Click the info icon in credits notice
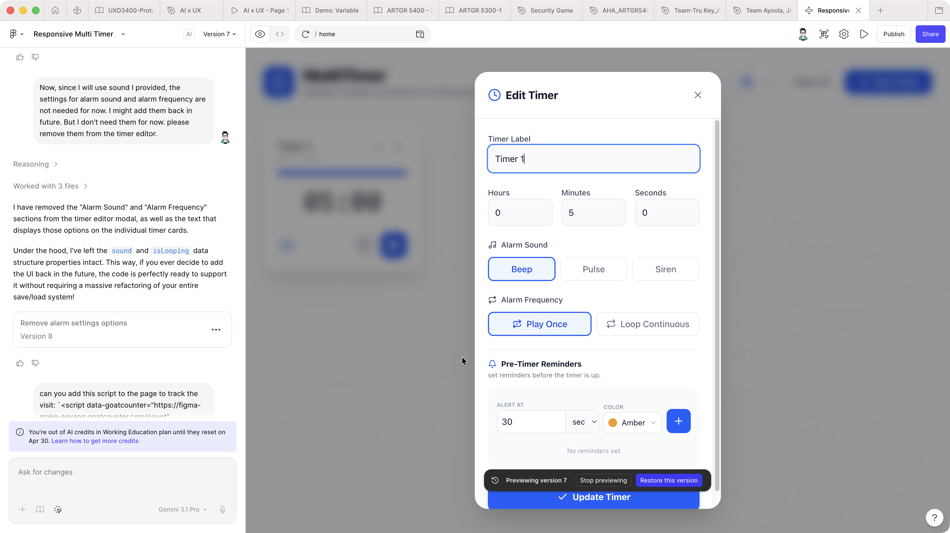Image resolution: width=950 pixels, height=533 pixels. [x=20, y=432]
